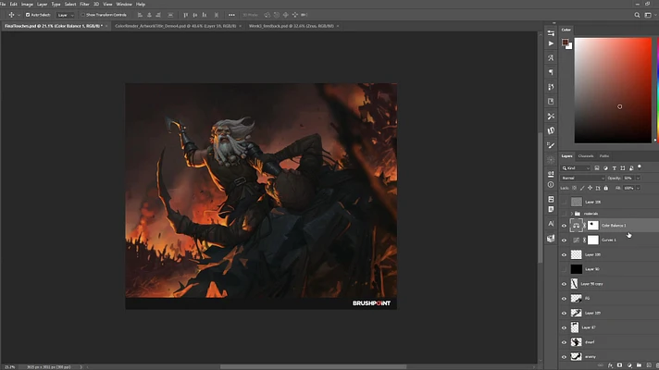Switch to Week3_feedback.psd document tab
This screenshot has width=659, height=370.
[292, 26]
